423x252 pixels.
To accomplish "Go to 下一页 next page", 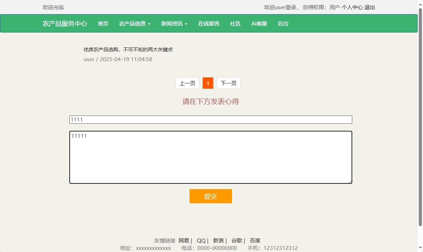I will (x=228, y=83).
